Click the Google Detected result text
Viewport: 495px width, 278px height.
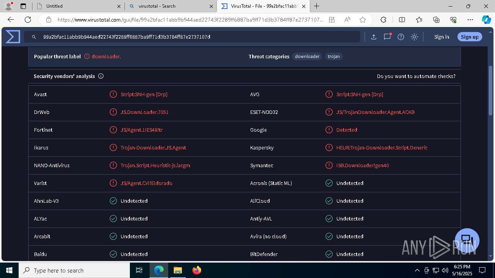(346, 130)
